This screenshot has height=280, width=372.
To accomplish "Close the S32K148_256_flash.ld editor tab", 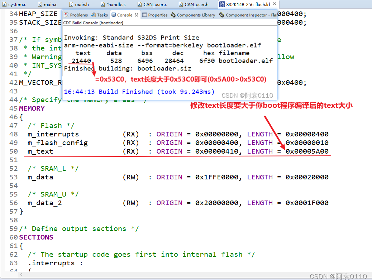I will tap(274, 4).
